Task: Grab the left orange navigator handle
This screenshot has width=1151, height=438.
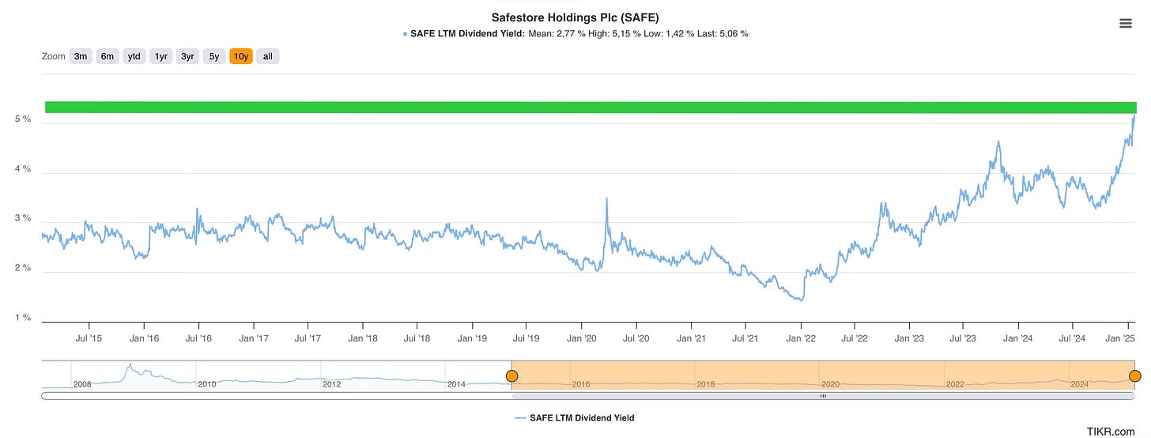Action: pos(511,376)
